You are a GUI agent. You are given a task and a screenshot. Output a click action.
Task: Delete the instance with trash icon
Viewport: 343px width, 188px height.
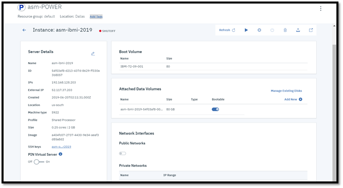(x=285, y=30)
